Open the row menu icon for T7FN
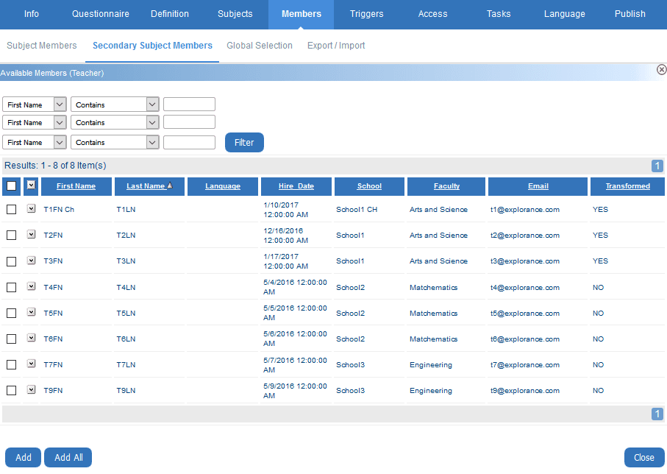 [31, 364]
